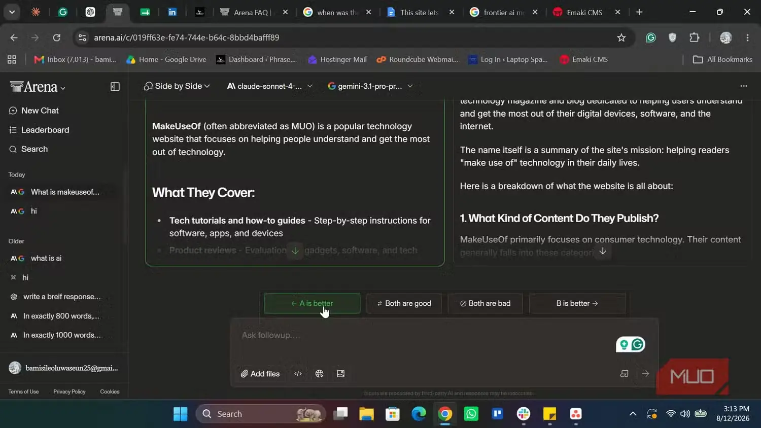761x428 pixels.
Task: Open the gemini-3.1-pro model dropdown
Action: [x=370, y=86]
